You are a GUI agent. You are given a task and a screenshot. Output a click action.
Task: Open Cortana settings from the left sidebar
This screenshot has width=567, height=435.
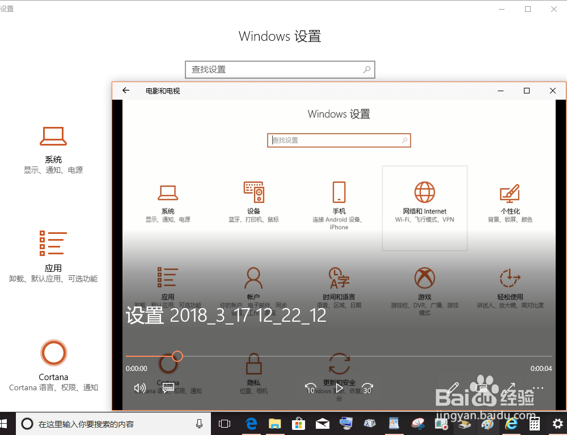(53, 364)
